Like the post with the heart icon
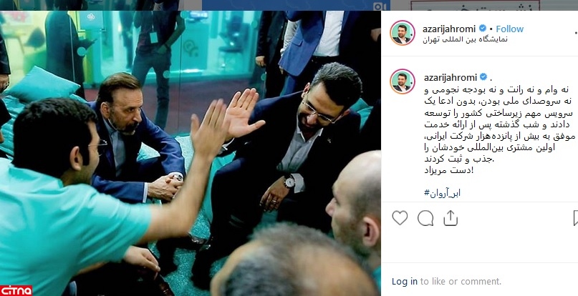Image resolution: width=578 pixels, height=296 pixels. [x=400, y=218]
